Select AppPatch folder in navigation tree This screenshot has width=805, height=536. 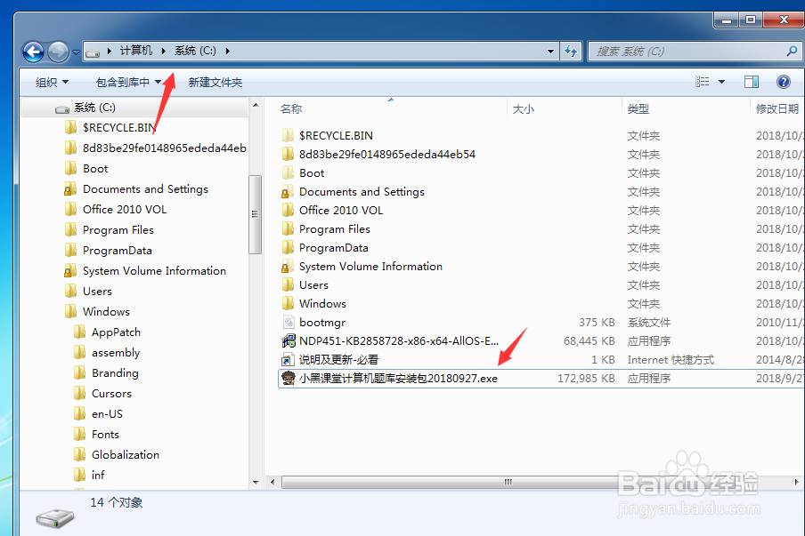coord(116,332)
